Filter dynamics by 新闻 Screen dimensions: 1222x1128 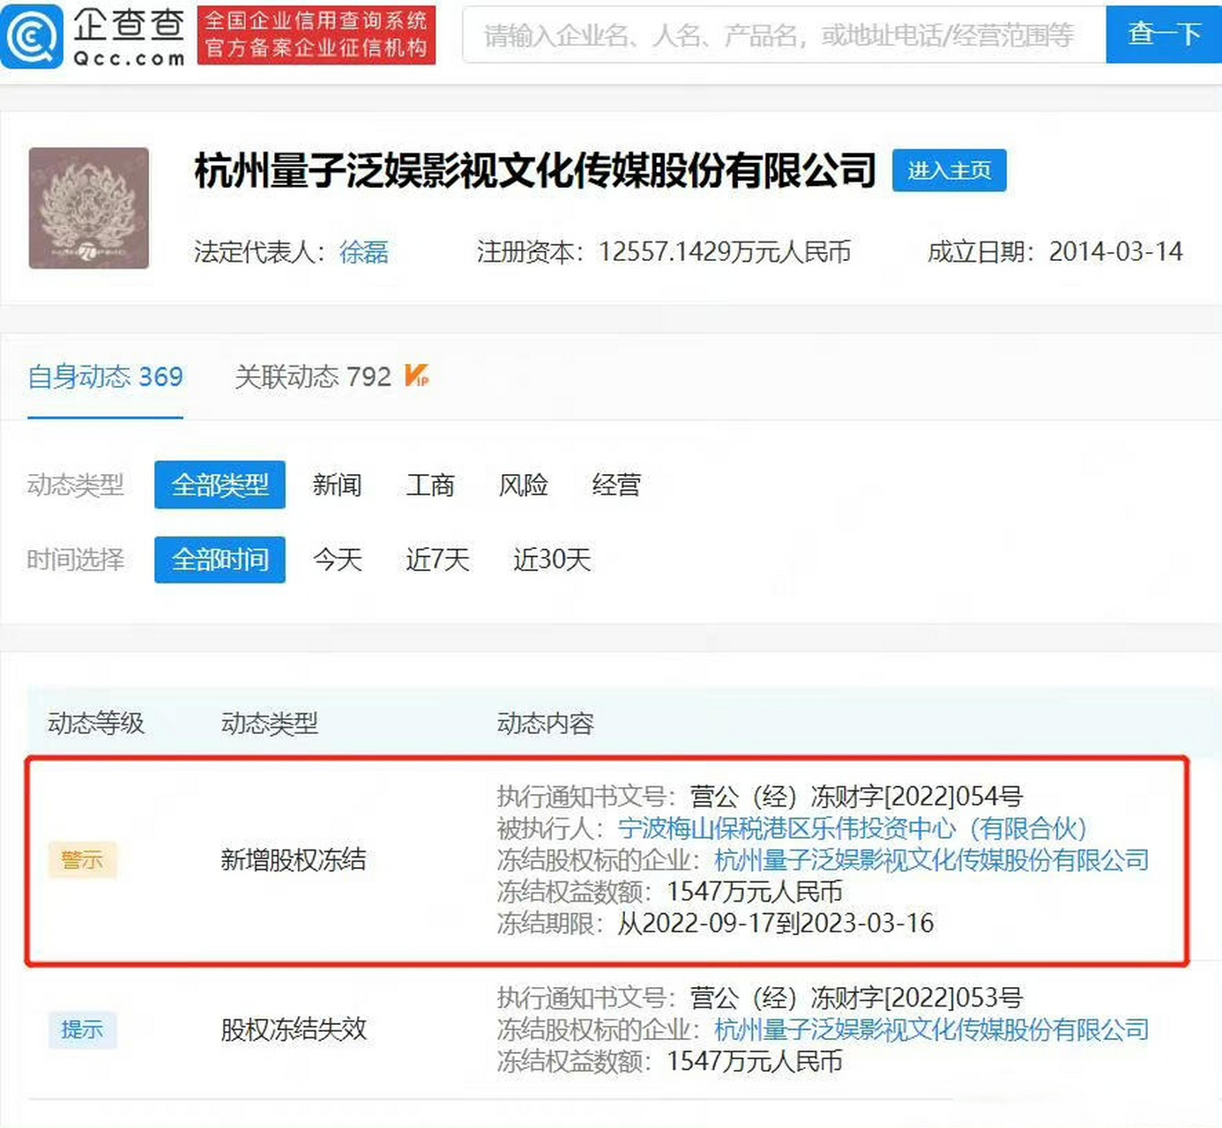click(x=338, y=485)
